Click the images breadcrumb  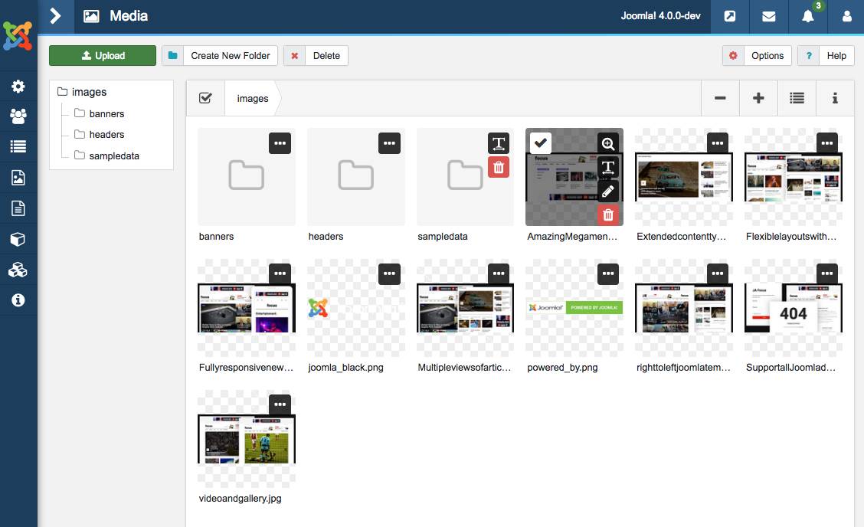[252, 98]
